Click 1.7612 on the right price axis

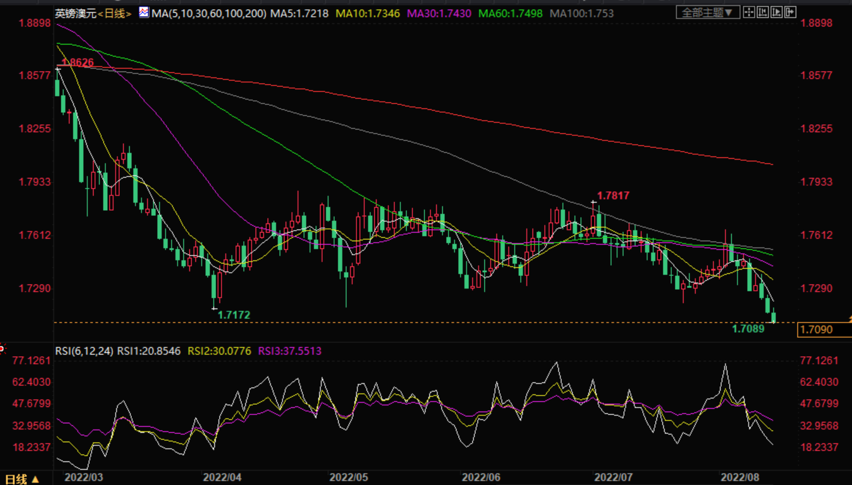[816, 235]
